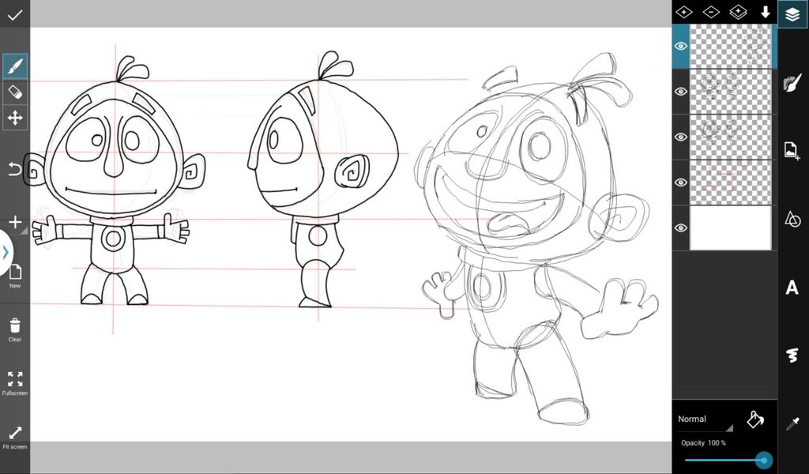Select the top layer thumbnail
This screenshot has width=809, height=474.
(731, 46)
